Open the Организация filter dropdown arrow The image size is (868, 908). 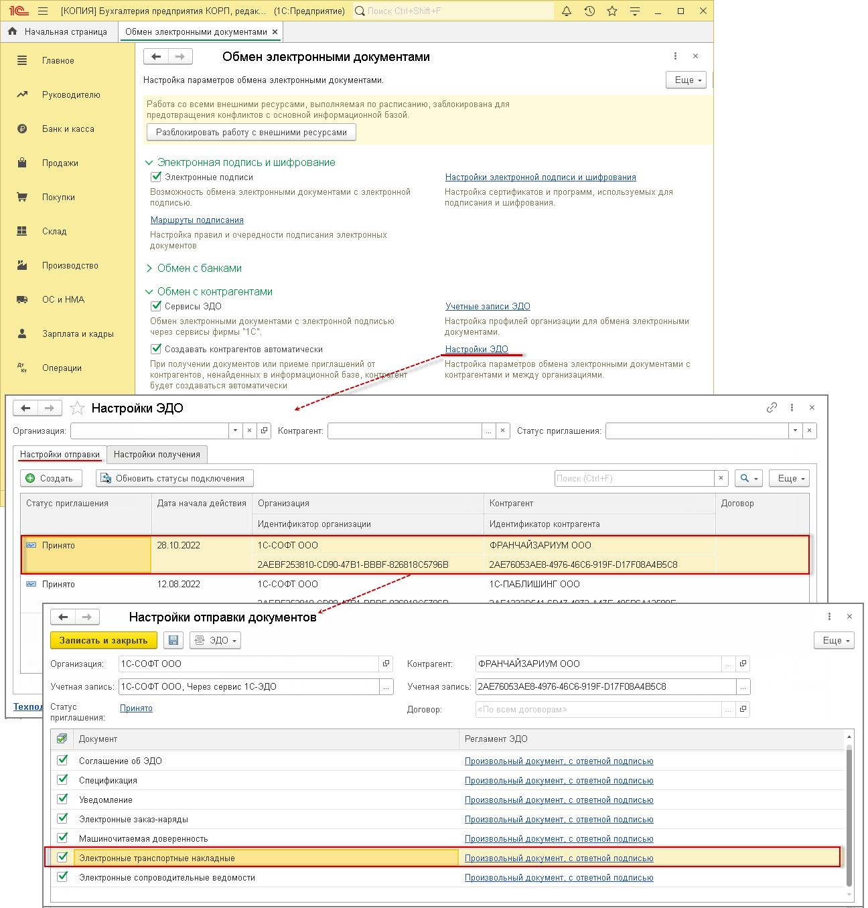click(x=235, y=431)
